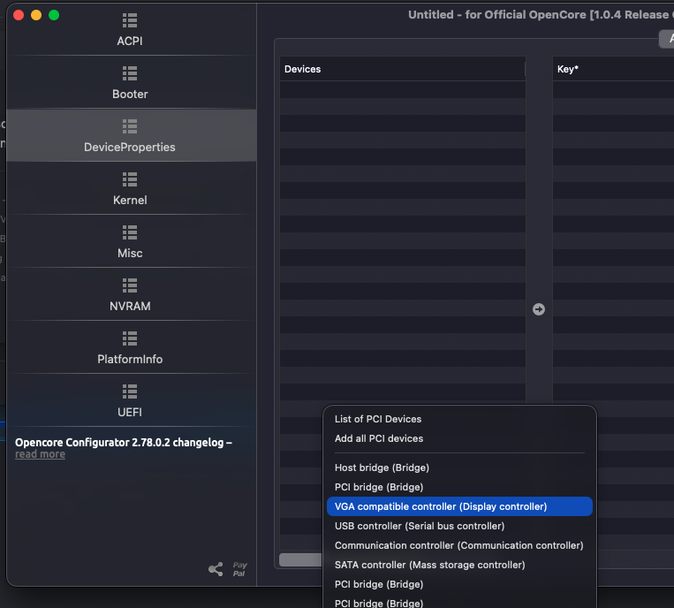Open the UEFI section

coord(130,400)
